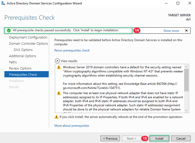195x143 pixels.
Task: Click the wizard icon in title bar
Action: pyautogui.click(x=3, y=3)
